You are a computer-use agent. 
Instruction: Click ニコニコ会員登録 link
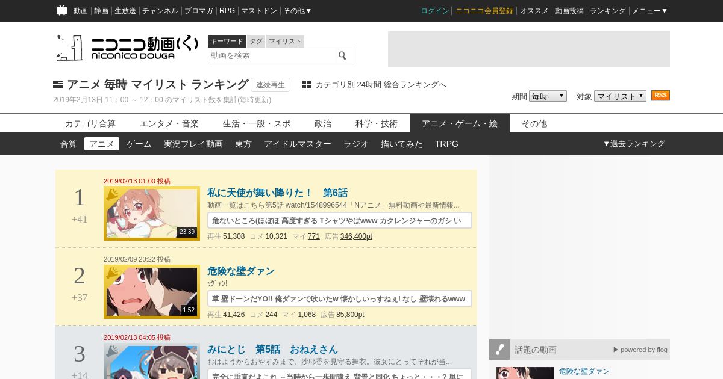[x=484, y=11]
